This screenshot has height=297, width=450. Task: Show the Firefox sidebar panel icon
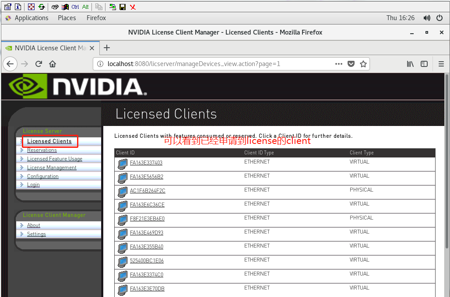point(424,64)
